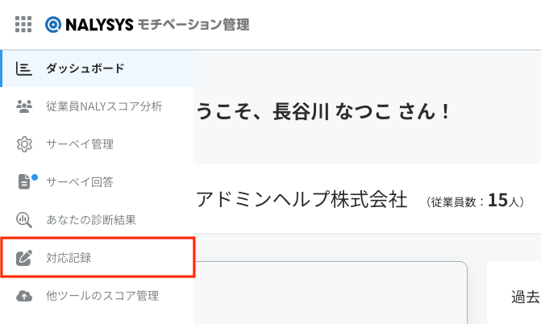Open the app launcher grid icon
The width and height of the screenshot is (541, 324).
(x=23, y=24)
